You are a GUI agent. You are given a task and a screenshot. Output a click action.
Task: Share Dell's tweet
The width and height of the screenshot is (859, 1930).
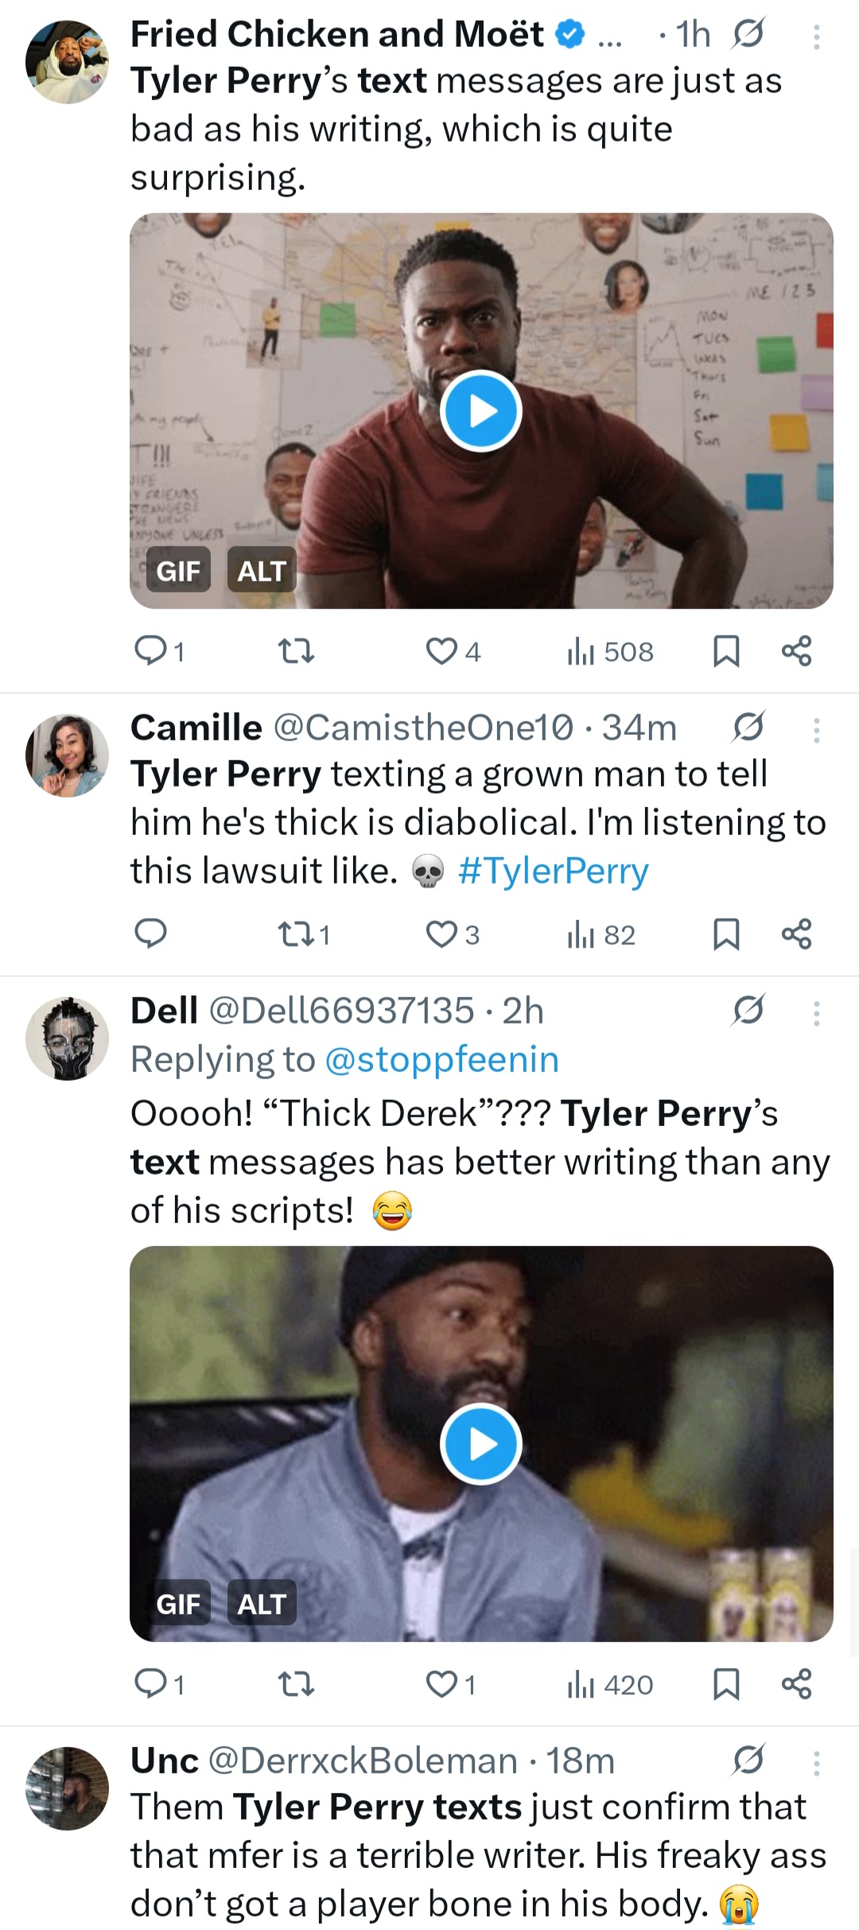(x=796, y=1684)
